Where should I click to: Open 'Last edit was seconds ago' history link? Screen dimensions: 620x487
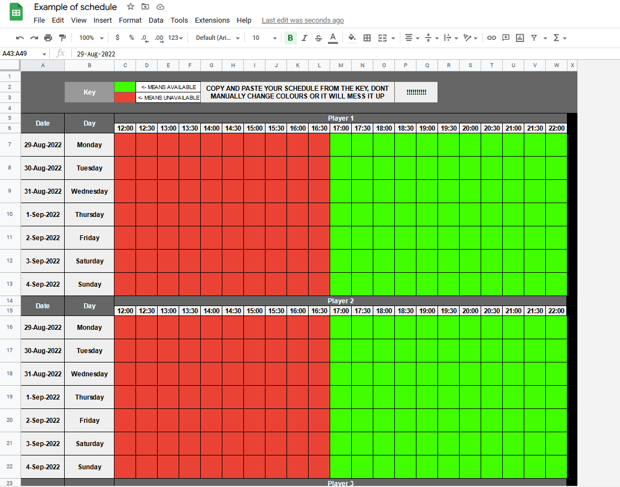(303, 20)
